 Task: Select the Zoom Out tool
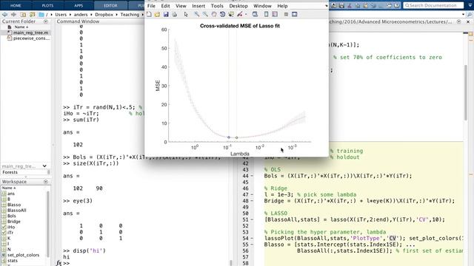click(x=205, y=14)
